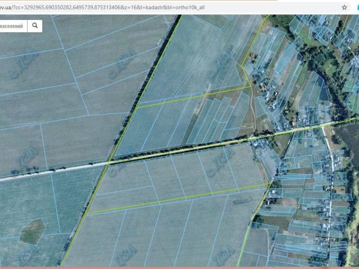The width and height of the screenshot is (359, 269).
Task: Click the bend of the green boundary near the upper village
Action: tap(242, 66)
